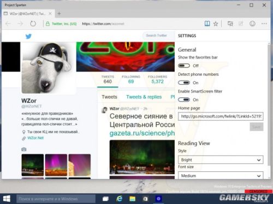Refresh the current page
Image resolution: width=273 pixels, height=204 pixels.
(33, 23)
